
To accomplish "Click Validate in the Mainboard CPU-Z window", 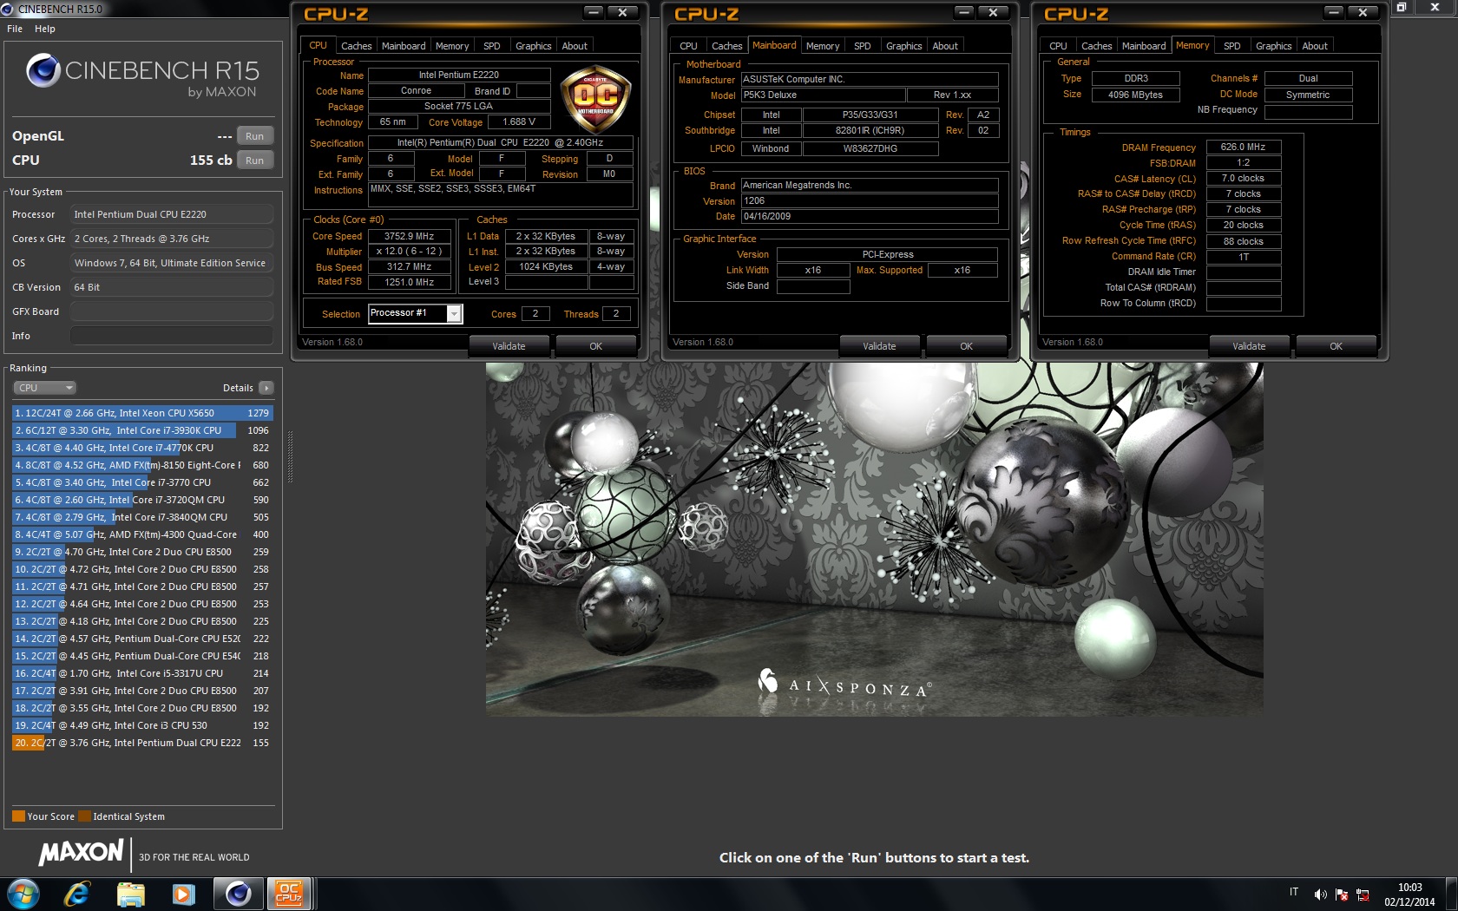I will 879,346.
